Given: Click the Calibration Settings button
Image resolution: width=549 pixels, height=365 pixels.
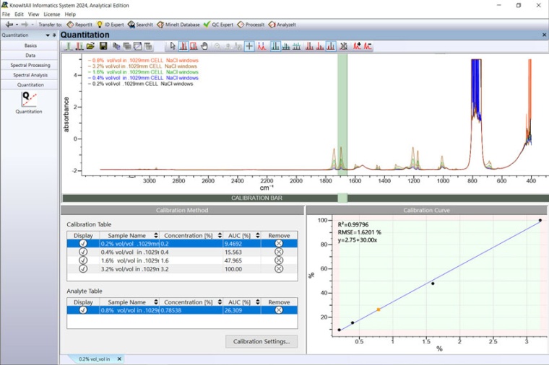Looking at the screenshot, I should click(x=261, y=341).
